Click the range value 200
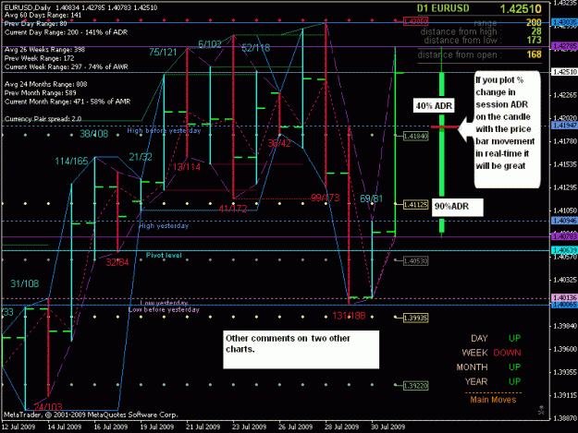Viewport: 578px width, 433px height. tap(534, 23)
